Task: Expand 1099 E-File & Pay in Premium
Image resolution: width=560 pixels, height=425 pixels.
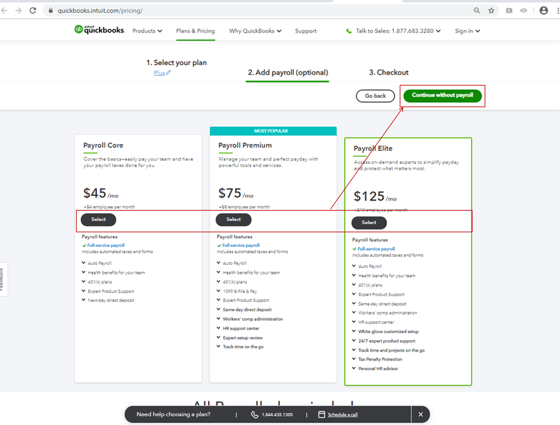Action: [x=237, y=291]
